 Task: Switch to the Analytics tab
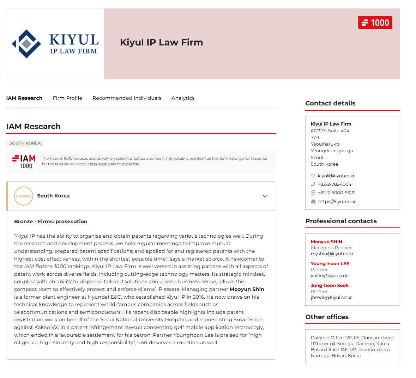point(183,98)
